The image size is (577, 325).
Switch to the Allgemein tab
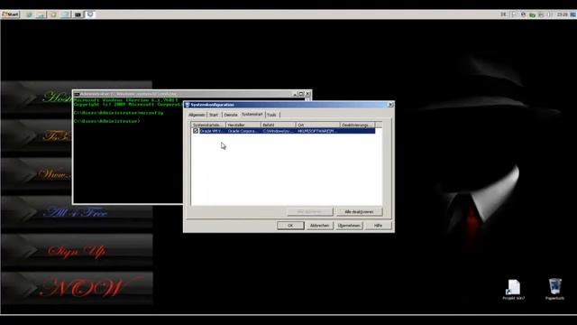click(197, 115)
